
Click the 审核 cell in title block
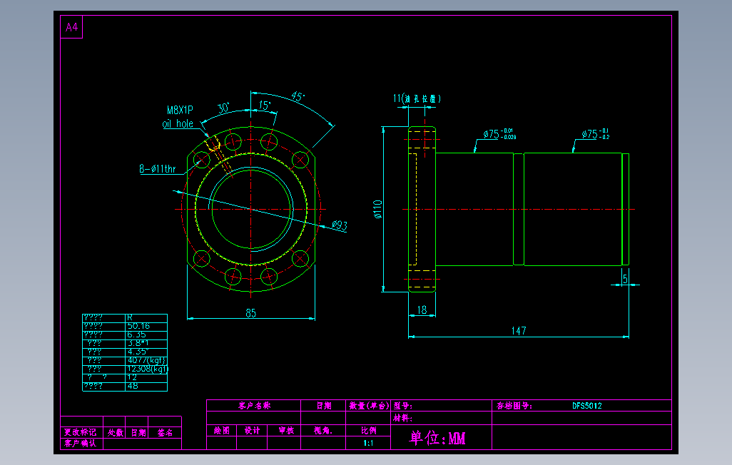coord(285,431)
